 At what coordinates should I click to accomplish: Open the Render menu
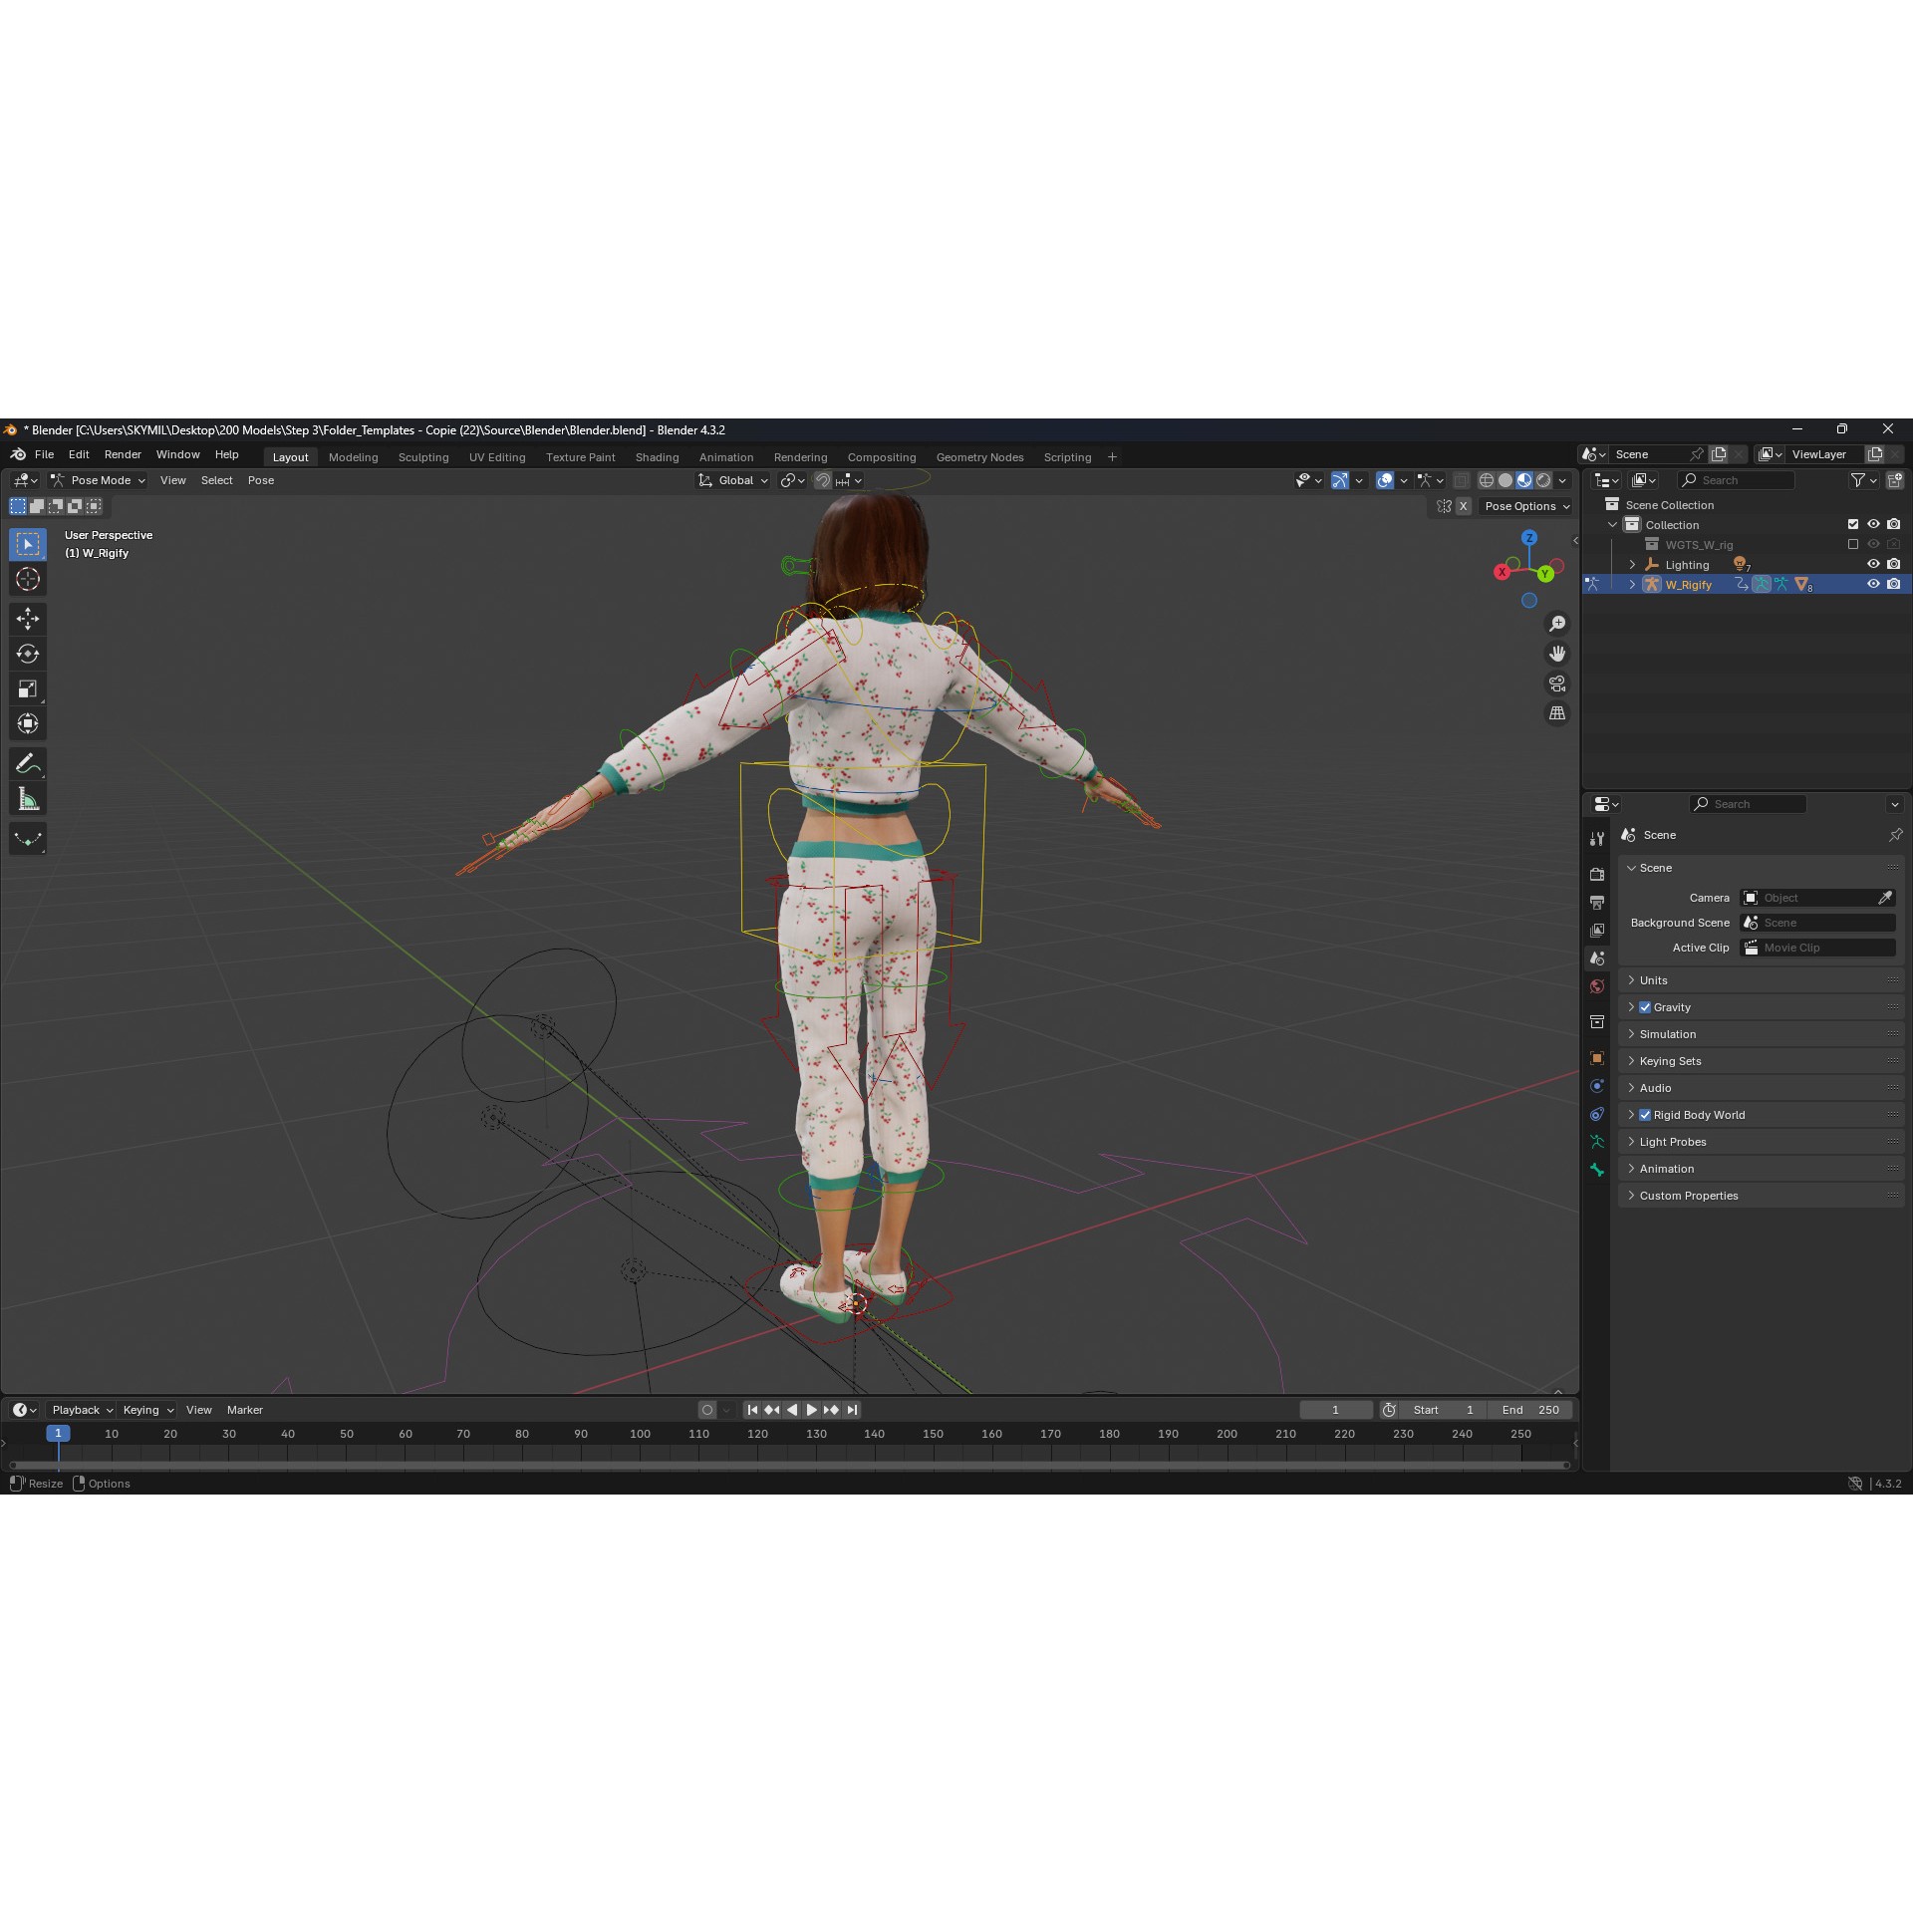coord(123,454)
